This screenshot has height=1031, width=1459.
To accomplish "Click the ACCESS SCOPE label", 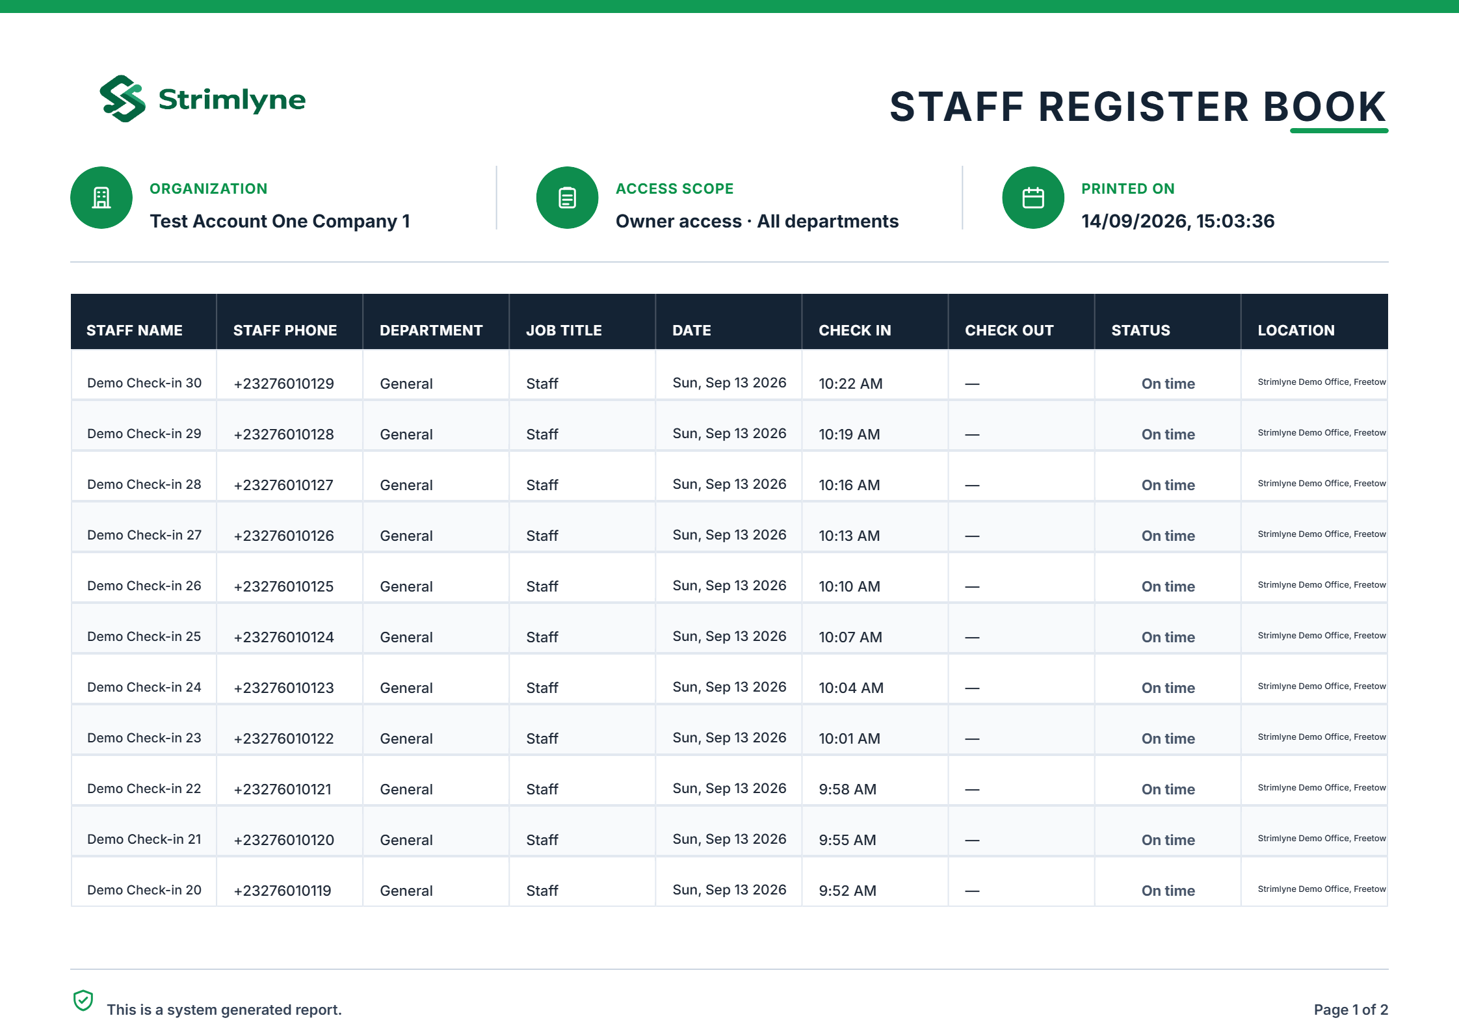I will point(674,189).
